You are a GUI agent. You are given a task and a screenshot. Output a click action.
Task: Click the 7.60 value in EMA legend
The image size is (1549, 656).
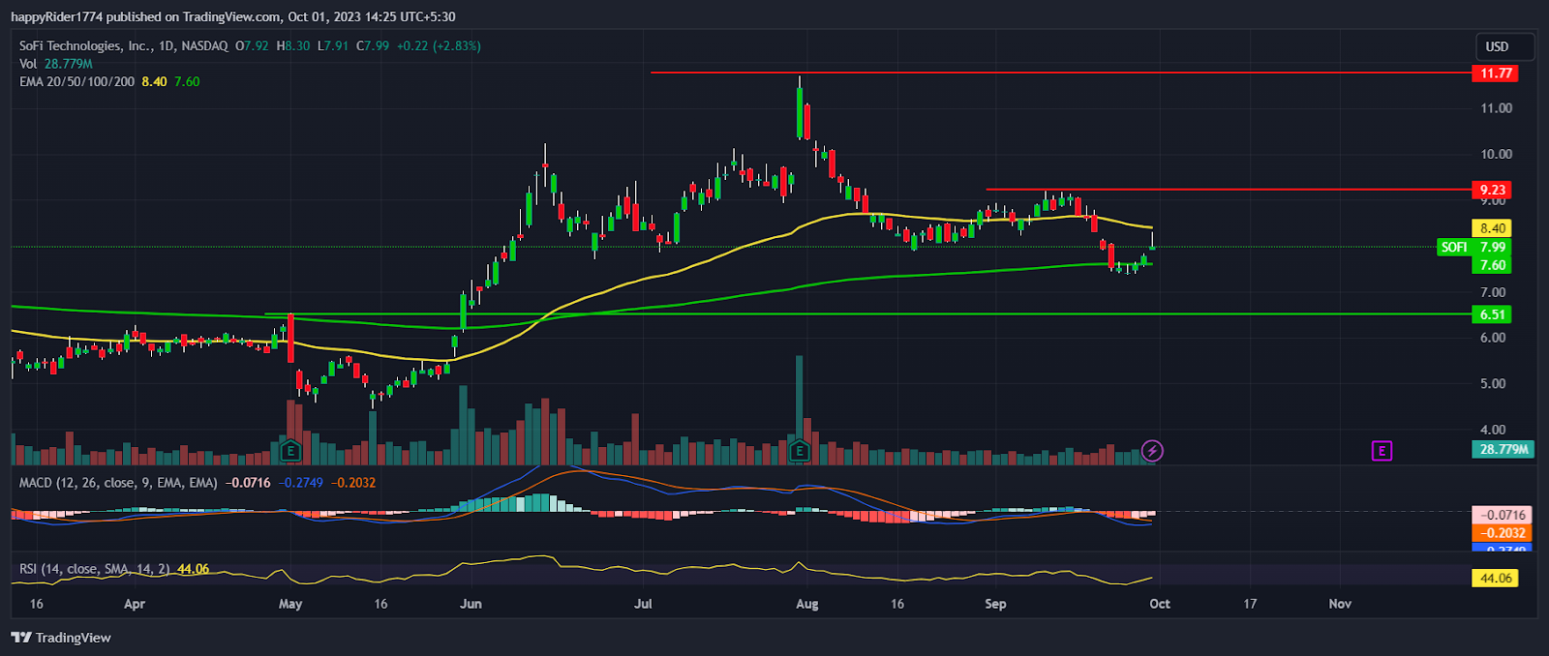187,82
